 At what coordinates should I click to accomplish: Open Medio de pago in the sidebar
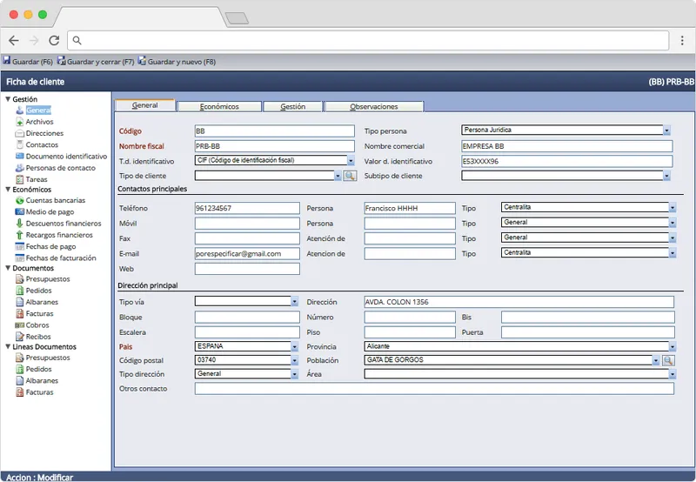50,211
